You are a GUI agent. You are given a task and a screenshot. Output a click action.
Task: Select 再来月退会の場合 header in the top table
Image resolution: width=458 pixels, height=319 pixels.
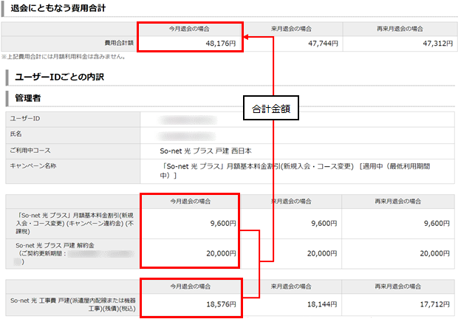(x=400, y=30)
